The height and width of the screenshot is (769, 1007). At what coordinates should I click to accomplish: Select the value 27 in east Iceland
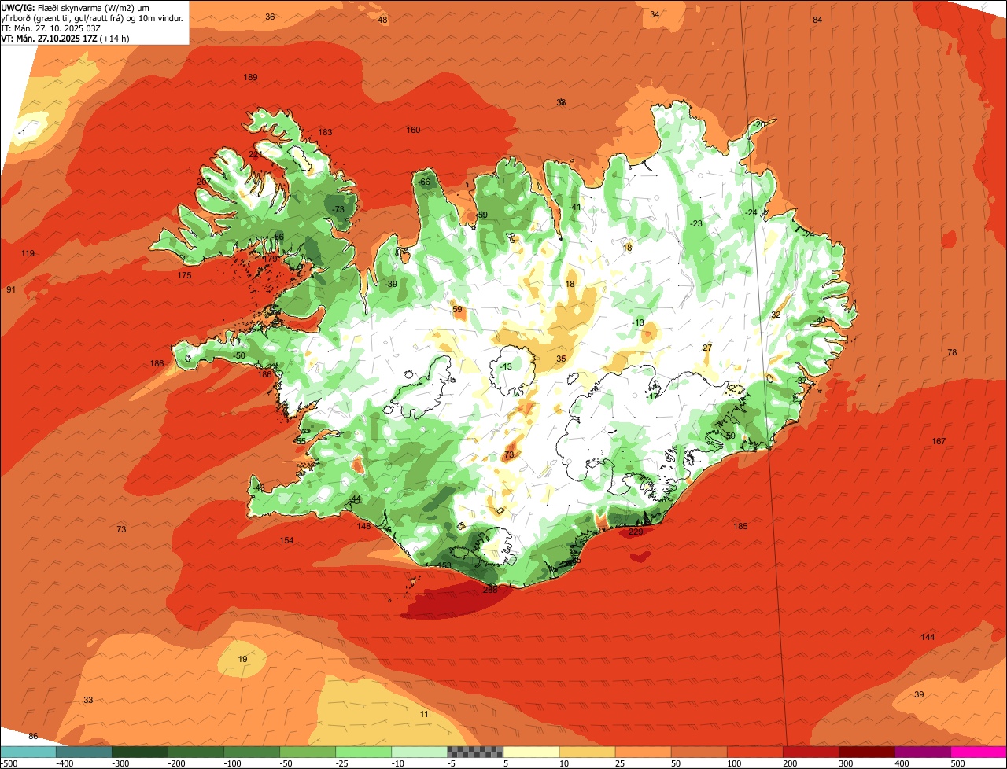(x=707, y=348)
